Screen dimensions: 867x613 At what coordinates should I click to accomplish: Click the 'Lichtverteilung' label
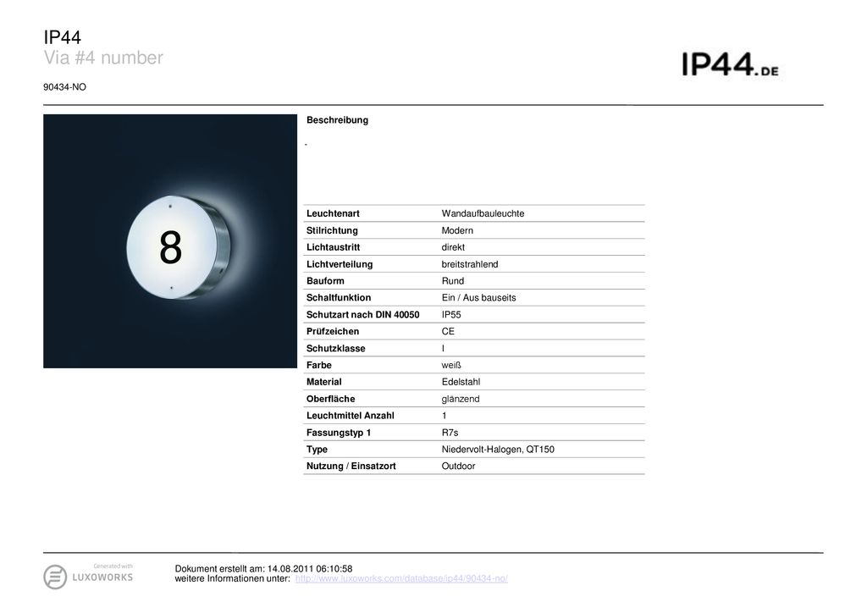tap(340, 264)
